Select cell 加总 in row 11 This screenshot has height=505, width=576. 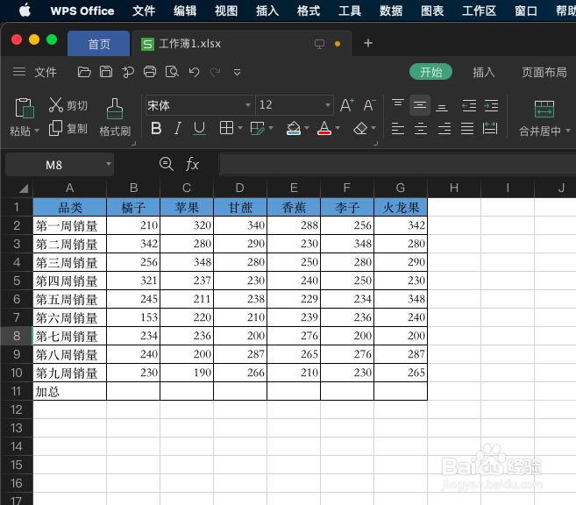point(69,391)
